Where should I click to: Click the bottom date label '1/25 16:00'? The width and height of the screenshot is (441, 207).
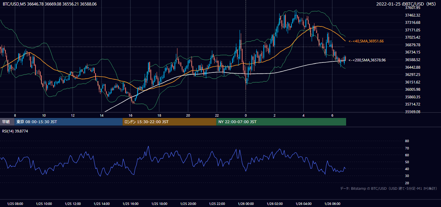(x=130, y=204)
